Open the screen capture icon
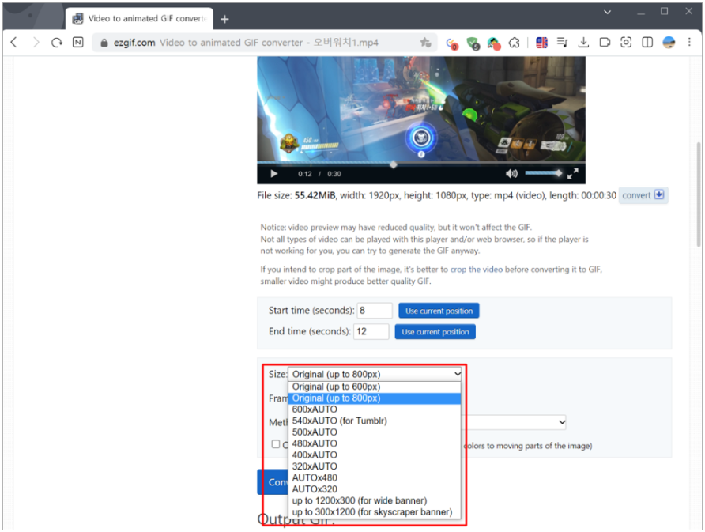705x532 pixels. [626, 42]
